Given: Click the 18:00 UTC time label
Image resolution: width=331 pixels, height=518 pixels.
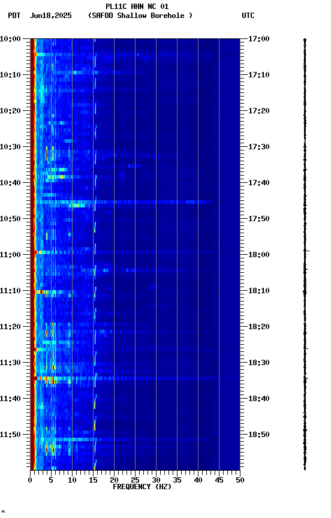Looking at the screenshot, I should pos(259,255).
